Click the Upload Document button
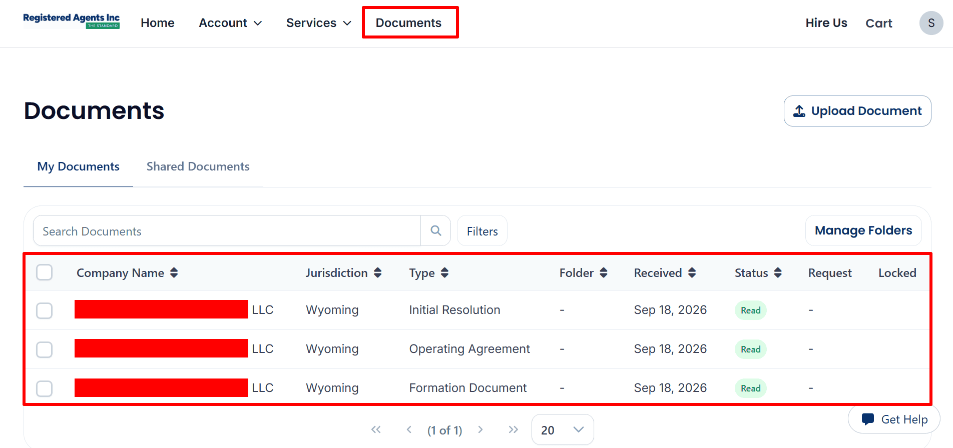This screenshot has width=953, height=448. [857, 111]
